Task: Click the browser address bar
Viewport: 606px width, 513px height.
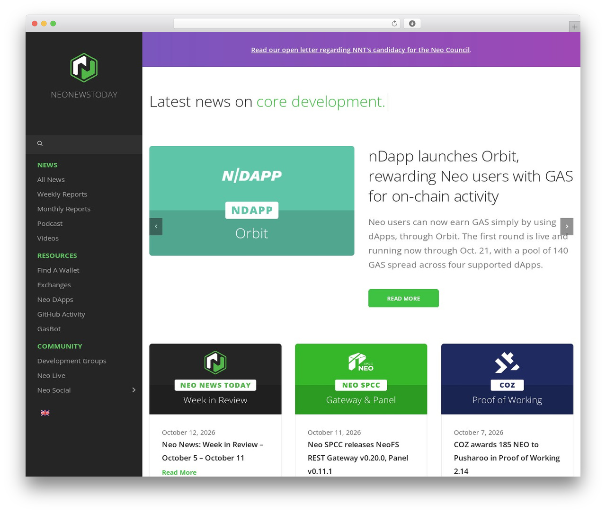Action: coord(287,24)
